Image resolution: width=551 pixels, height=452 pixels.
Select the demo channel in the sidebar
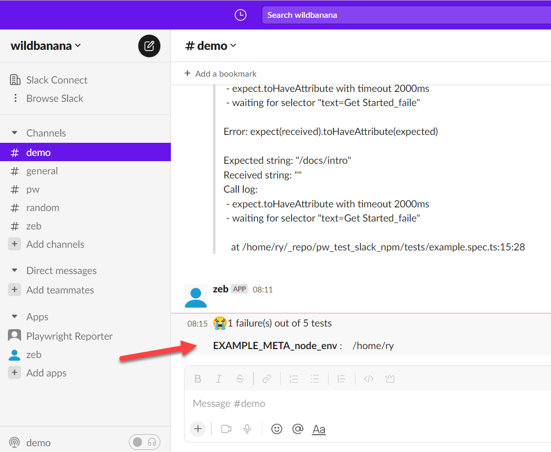(x=85, y=152)
